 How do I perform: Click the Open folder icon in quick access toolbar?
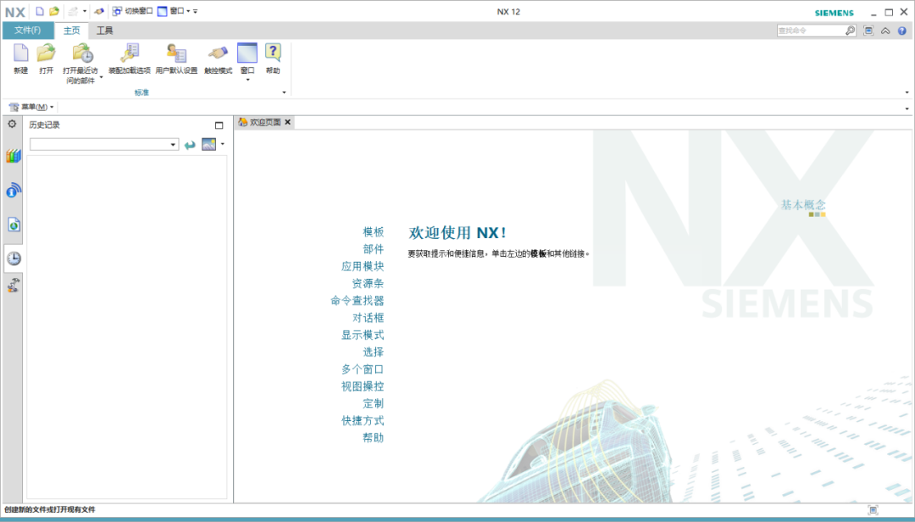pos(54,11)
